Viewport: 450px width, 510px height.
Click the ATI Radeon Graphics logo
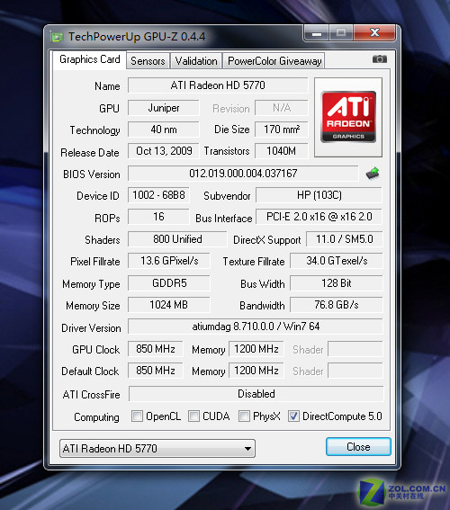[x=348, y=117]
